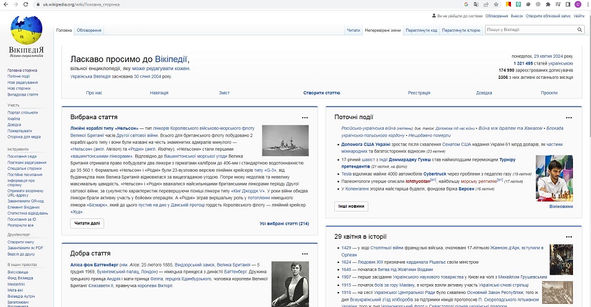Open the Усі вибрані статті (214) link
Image resolution: width=591 pixels, height=307 pixels.
point(284,224)
